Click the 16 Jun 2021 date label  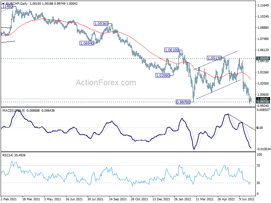click(74, 199)
